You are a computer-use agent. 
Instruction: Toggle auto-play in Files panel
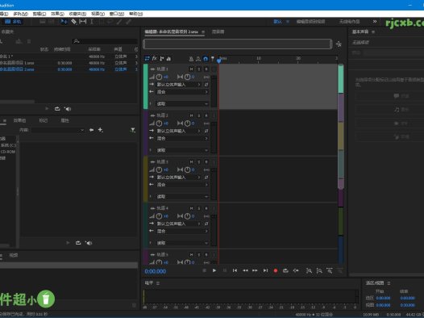(x=68, y=108)
